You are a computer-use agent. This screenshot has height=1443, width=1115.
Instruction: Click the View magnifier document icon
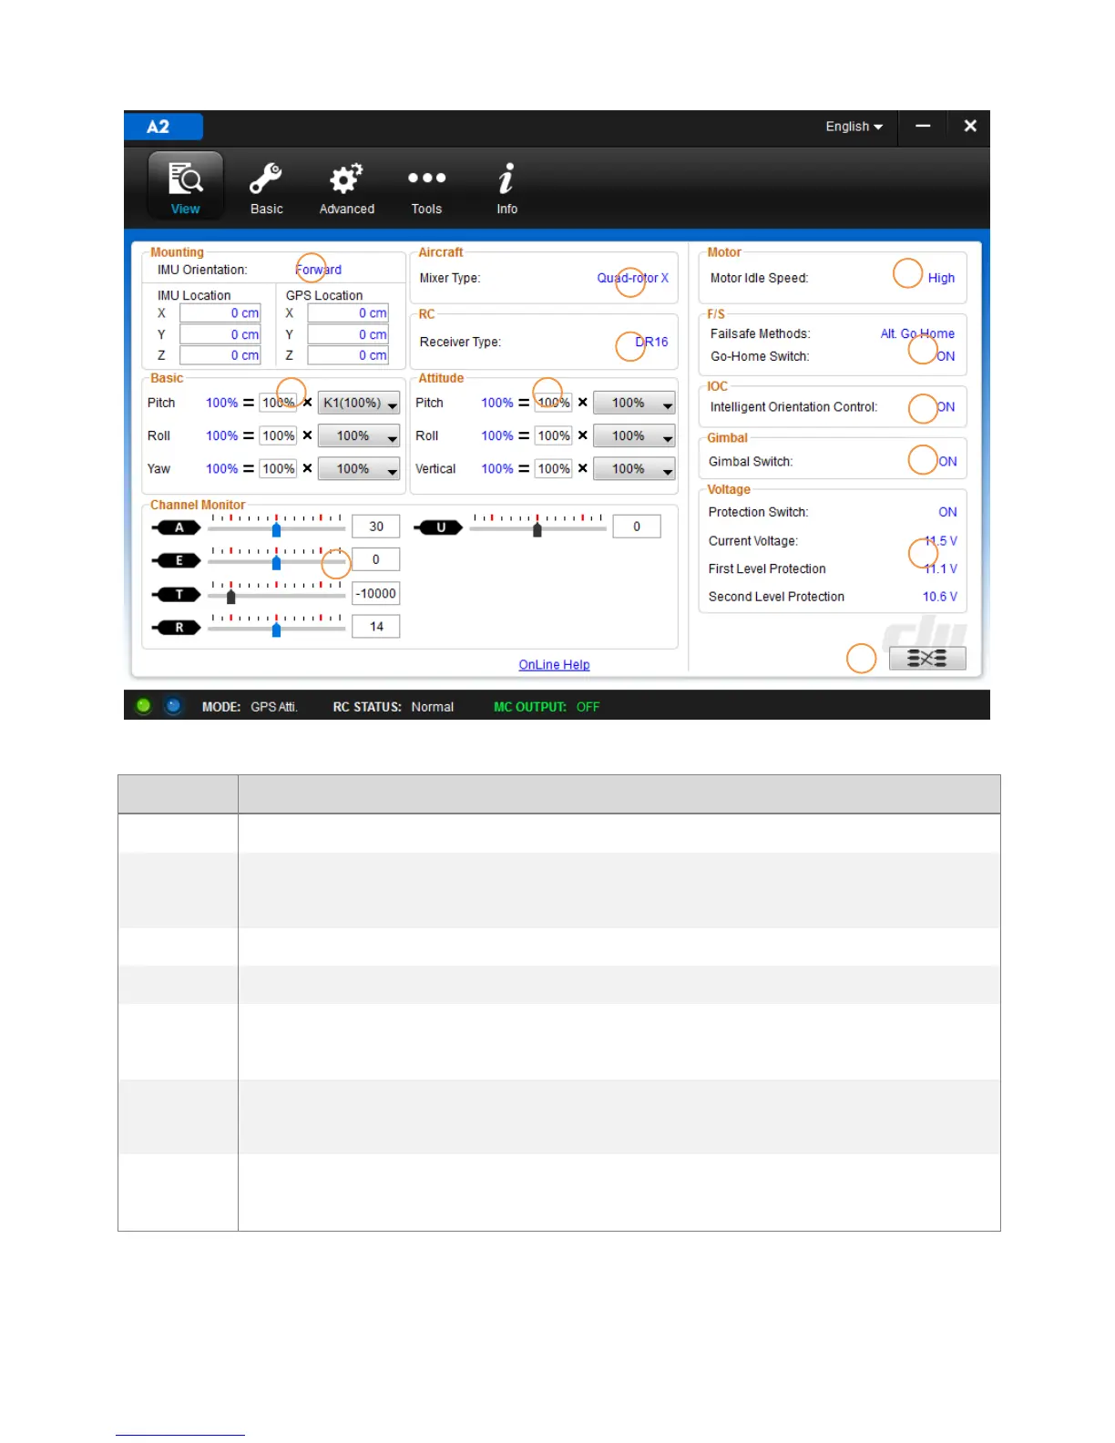tap(185, 178)
